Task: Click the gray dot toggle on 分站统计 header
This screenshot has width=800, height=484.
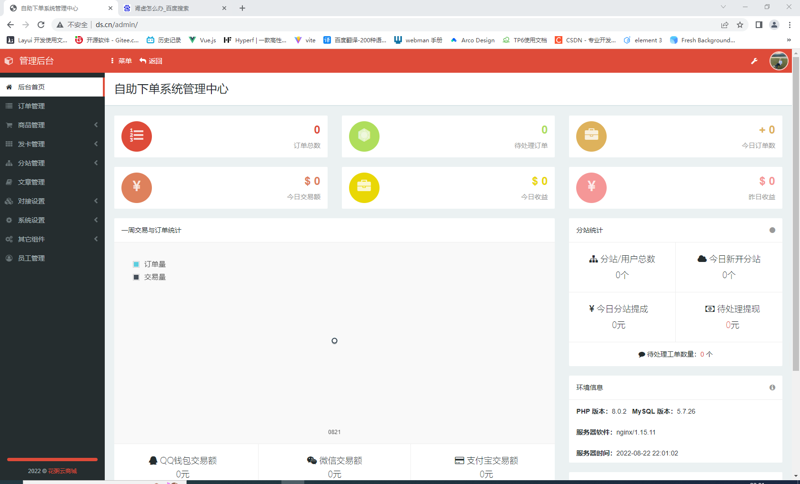Action: pos(772,230)
